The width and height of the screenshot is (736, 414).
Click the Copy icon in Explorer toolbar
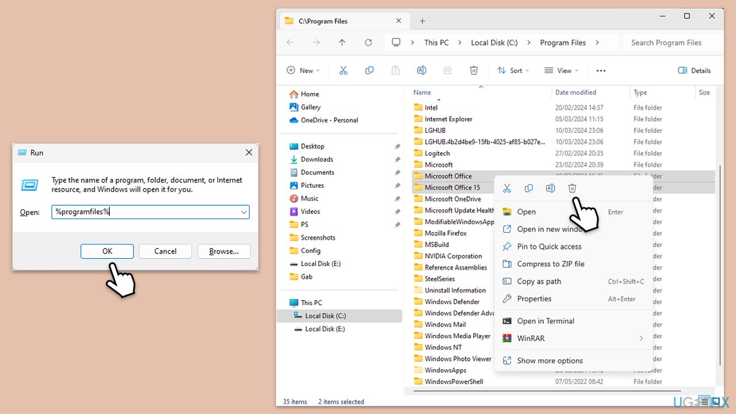[x=369, y=70]
